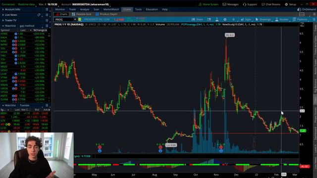This screenshot has width=317, height=178.
Task: Switch to the Scan tab
Action: 96,9
